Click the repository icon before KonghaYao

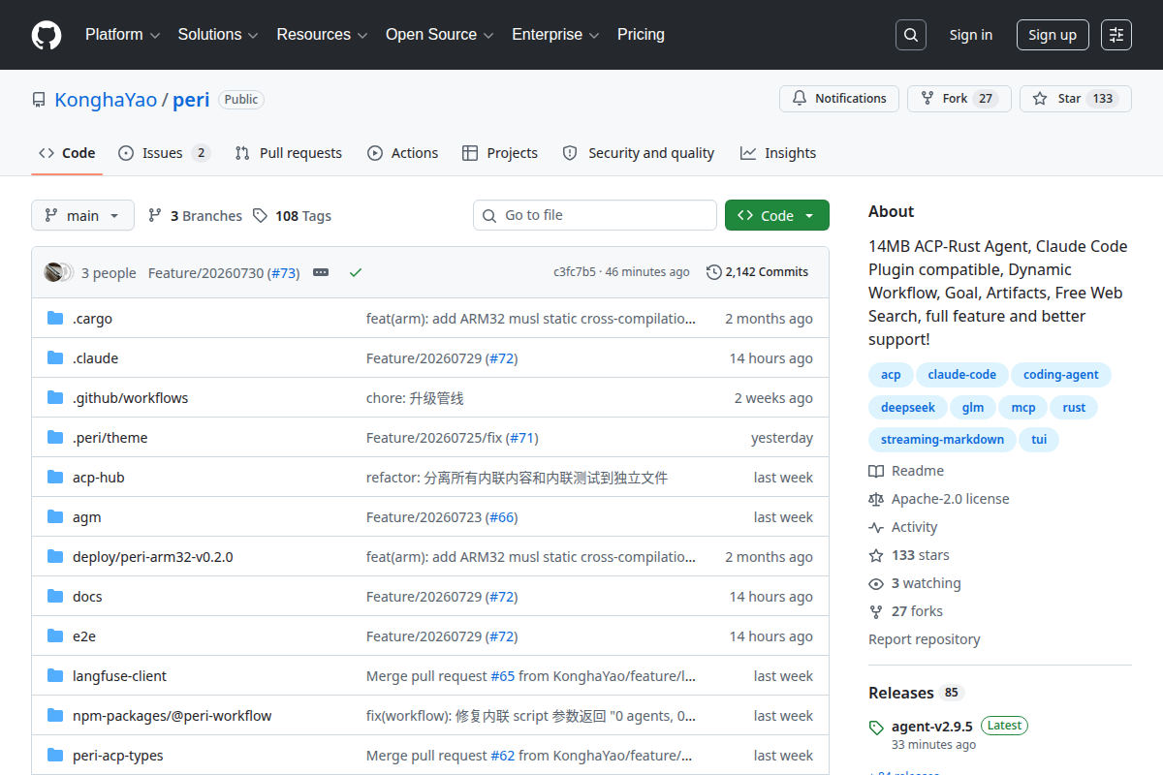click(39, 100)
